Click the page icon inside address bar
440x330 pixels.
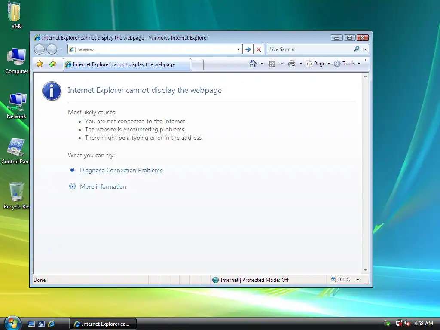click(x=72, y=49)
